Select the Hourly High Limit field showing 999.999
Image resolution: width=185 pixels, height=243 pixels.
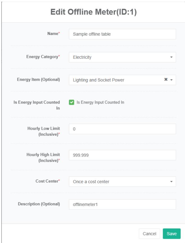point(122,155)
